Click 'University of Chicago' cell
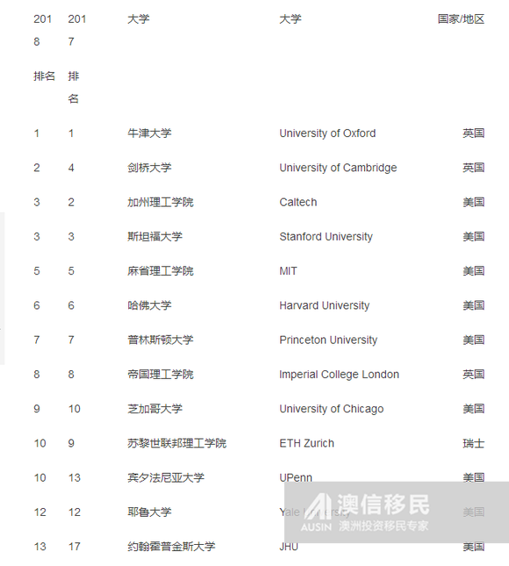The image size is (509, 566). 332,409
